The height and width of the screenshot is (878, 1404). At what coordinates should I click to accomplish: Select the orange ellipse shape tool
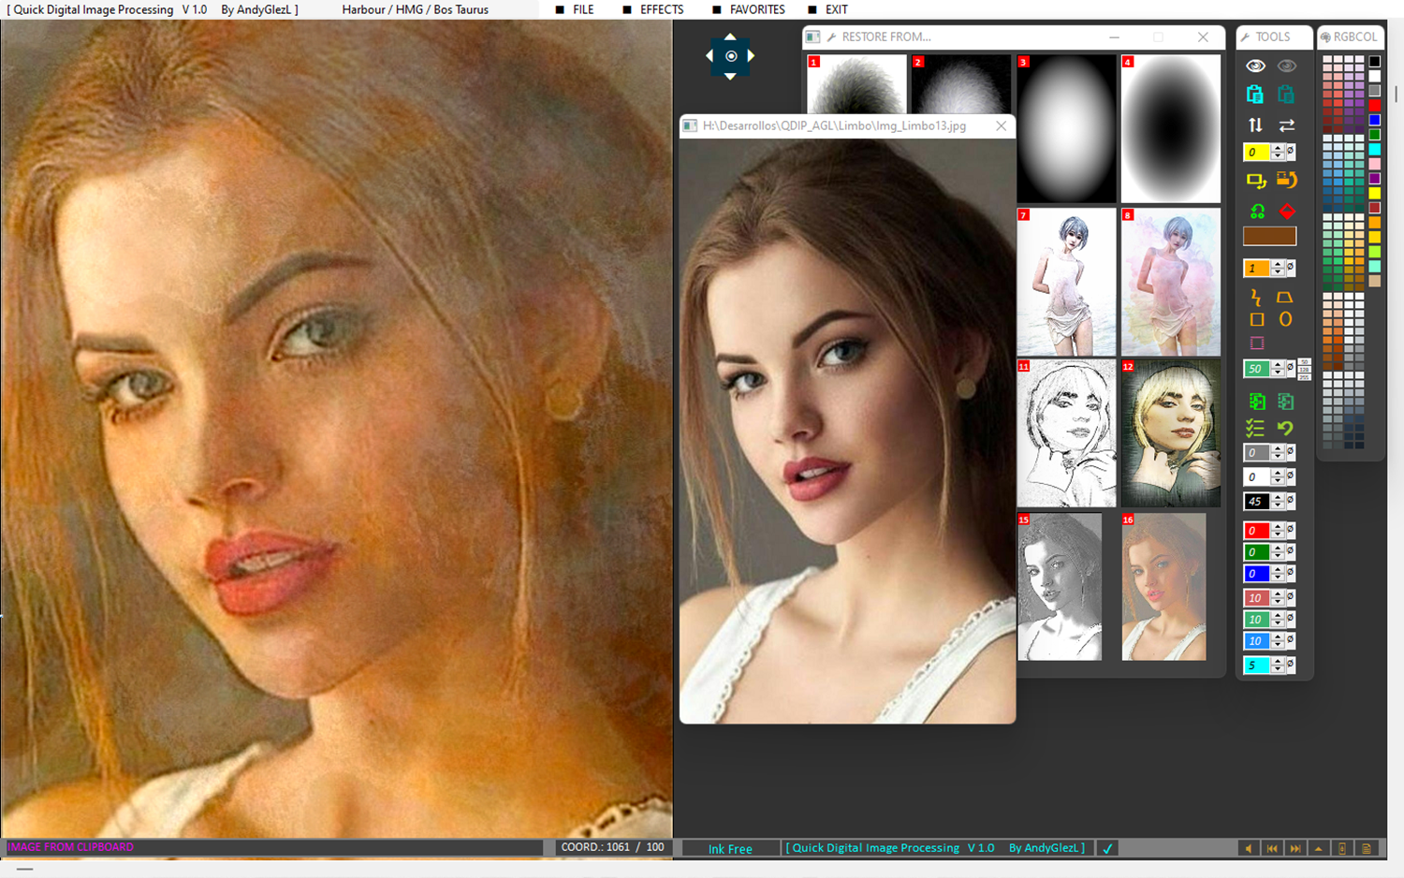coord(1285,319)
